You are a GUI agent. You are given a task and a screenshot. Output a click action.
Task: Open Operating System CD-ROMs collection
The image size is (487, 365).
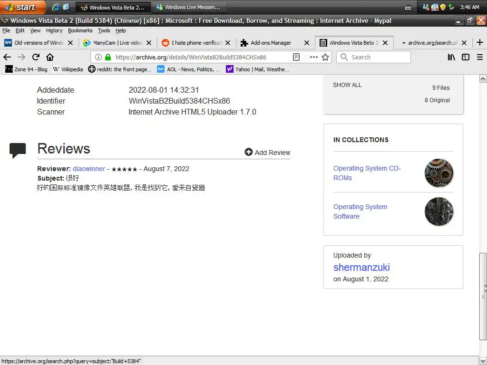coord(367,173)
